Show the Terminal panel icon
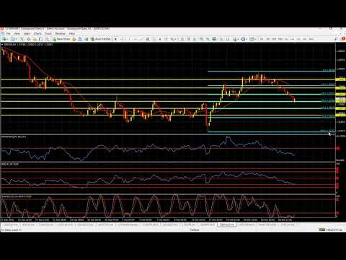The image size is (346, 260). pyautogui.click(x=40, y=39)
